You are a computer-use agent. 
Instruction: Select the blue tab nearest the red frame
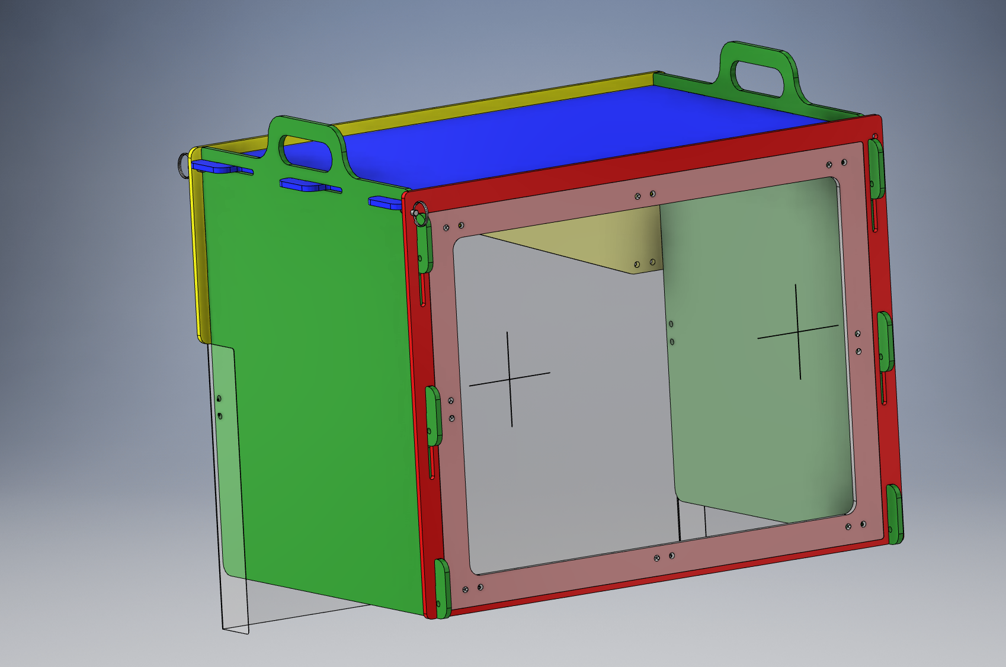(385, 203)
